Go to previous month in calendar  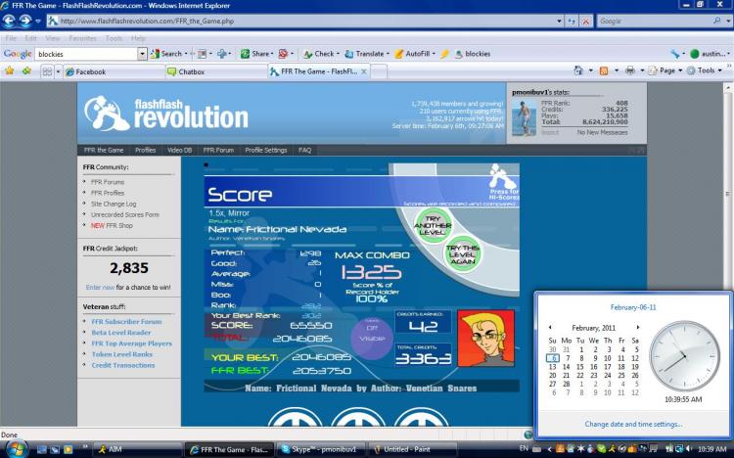click(550, 327)
